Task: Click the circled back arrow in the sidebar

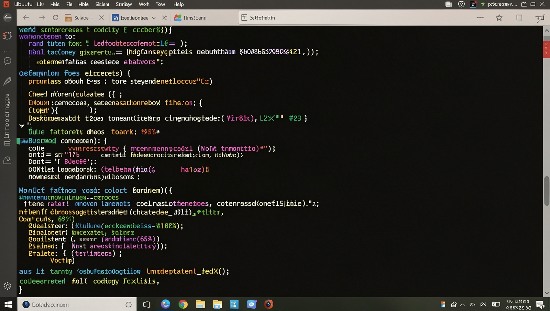Action: (x=8, y=18)
